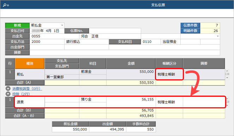This screenshot has height=136, width=234.
Task: Click the 出金部門 input field
Action: coord(47,47)
